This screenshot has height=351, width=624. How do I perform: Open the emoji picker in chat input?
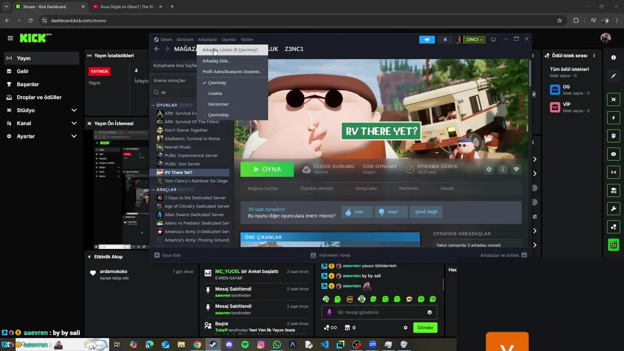tap(429, 312)
